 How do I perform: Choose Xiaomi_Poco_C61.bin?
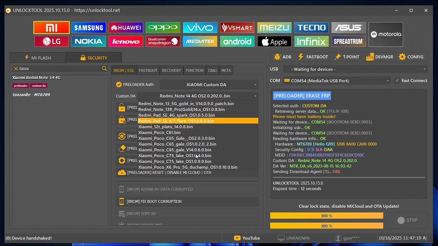[x=198, y=133]
